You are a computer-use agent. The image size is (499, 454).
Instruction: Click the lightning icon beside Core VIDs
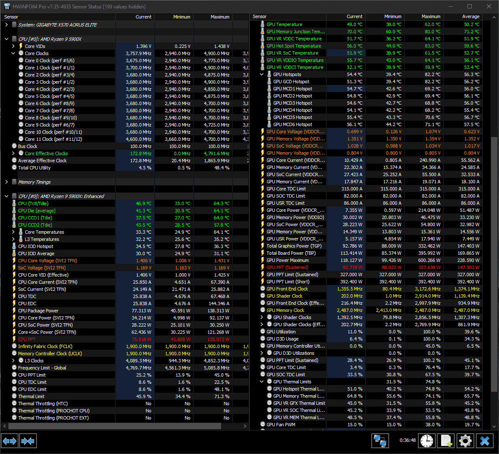pos(21,46)
